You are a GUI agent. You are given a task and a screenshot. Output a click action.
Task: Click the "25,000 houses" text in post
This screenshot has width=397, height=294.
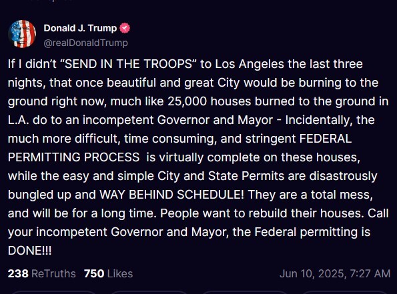210,101
